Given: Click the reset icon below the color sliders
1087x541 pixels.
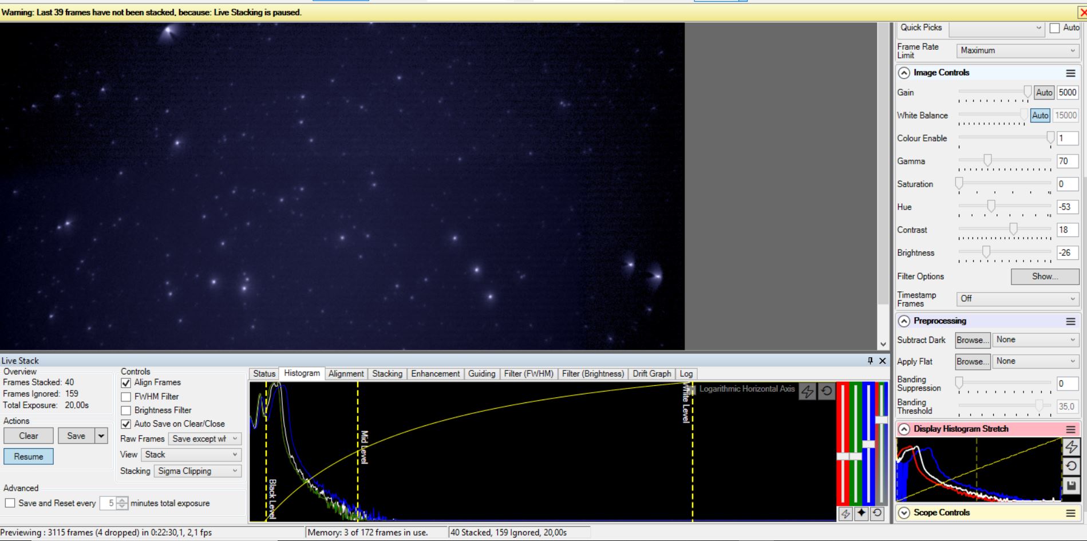Looking at the screenshot, I should [877, 513].
